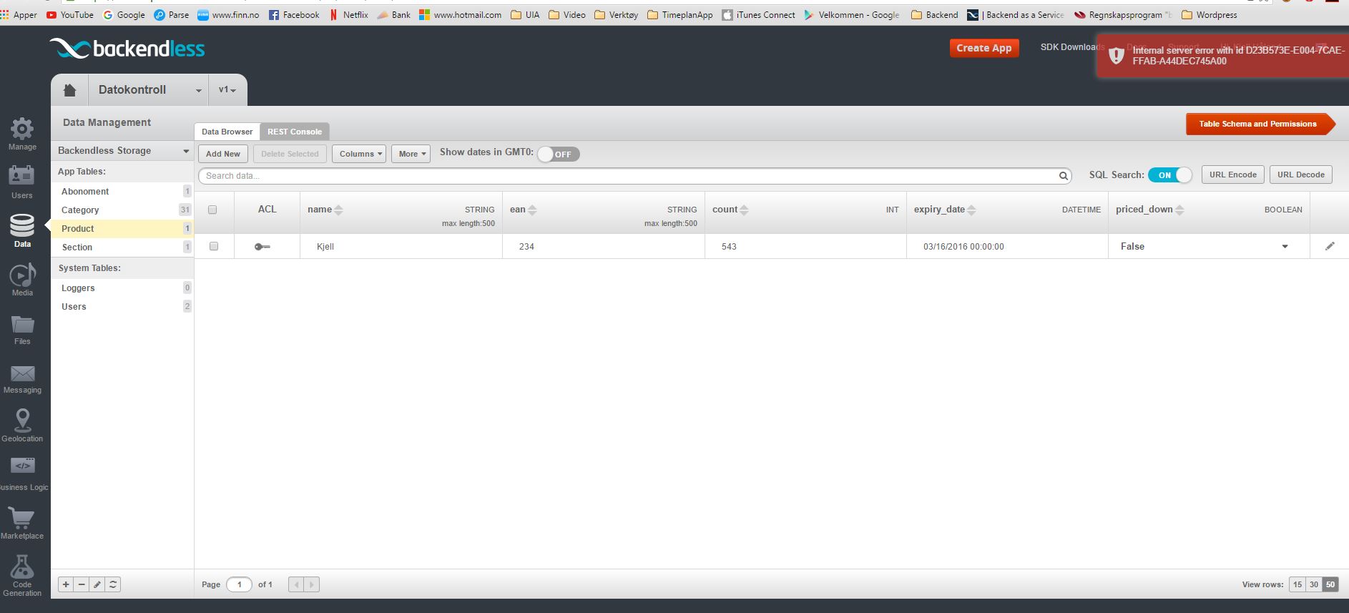The width and height of the screenshot is (1349, 613).
Task: Select the Loggers system table
Action: (x=122, y=288)
